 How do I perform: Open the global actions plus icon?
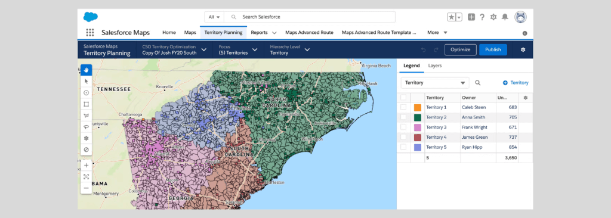pos(471,17)
